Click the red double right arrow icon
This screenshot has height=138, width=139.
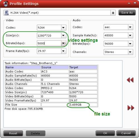[131, 108]
